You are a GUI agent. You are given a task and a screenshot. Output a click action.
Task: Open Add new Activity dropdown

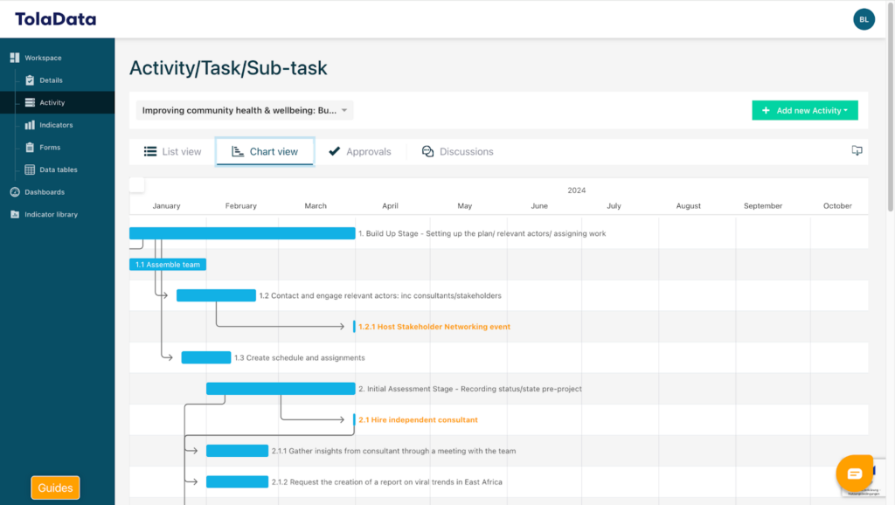(x=805, y=111)
